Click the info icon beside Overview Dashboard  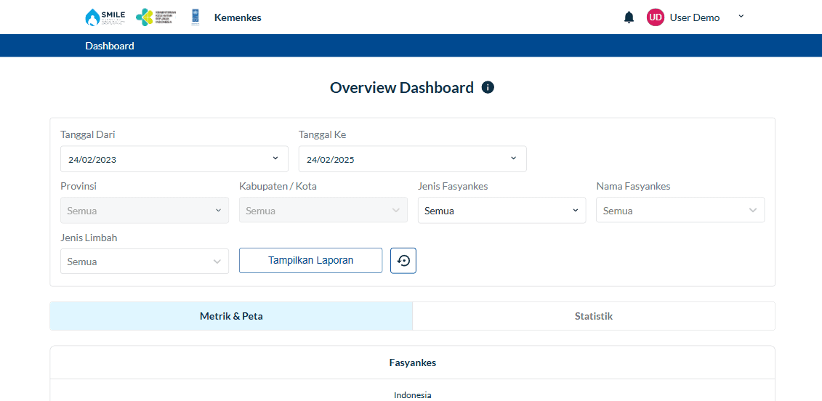[488, 88]
